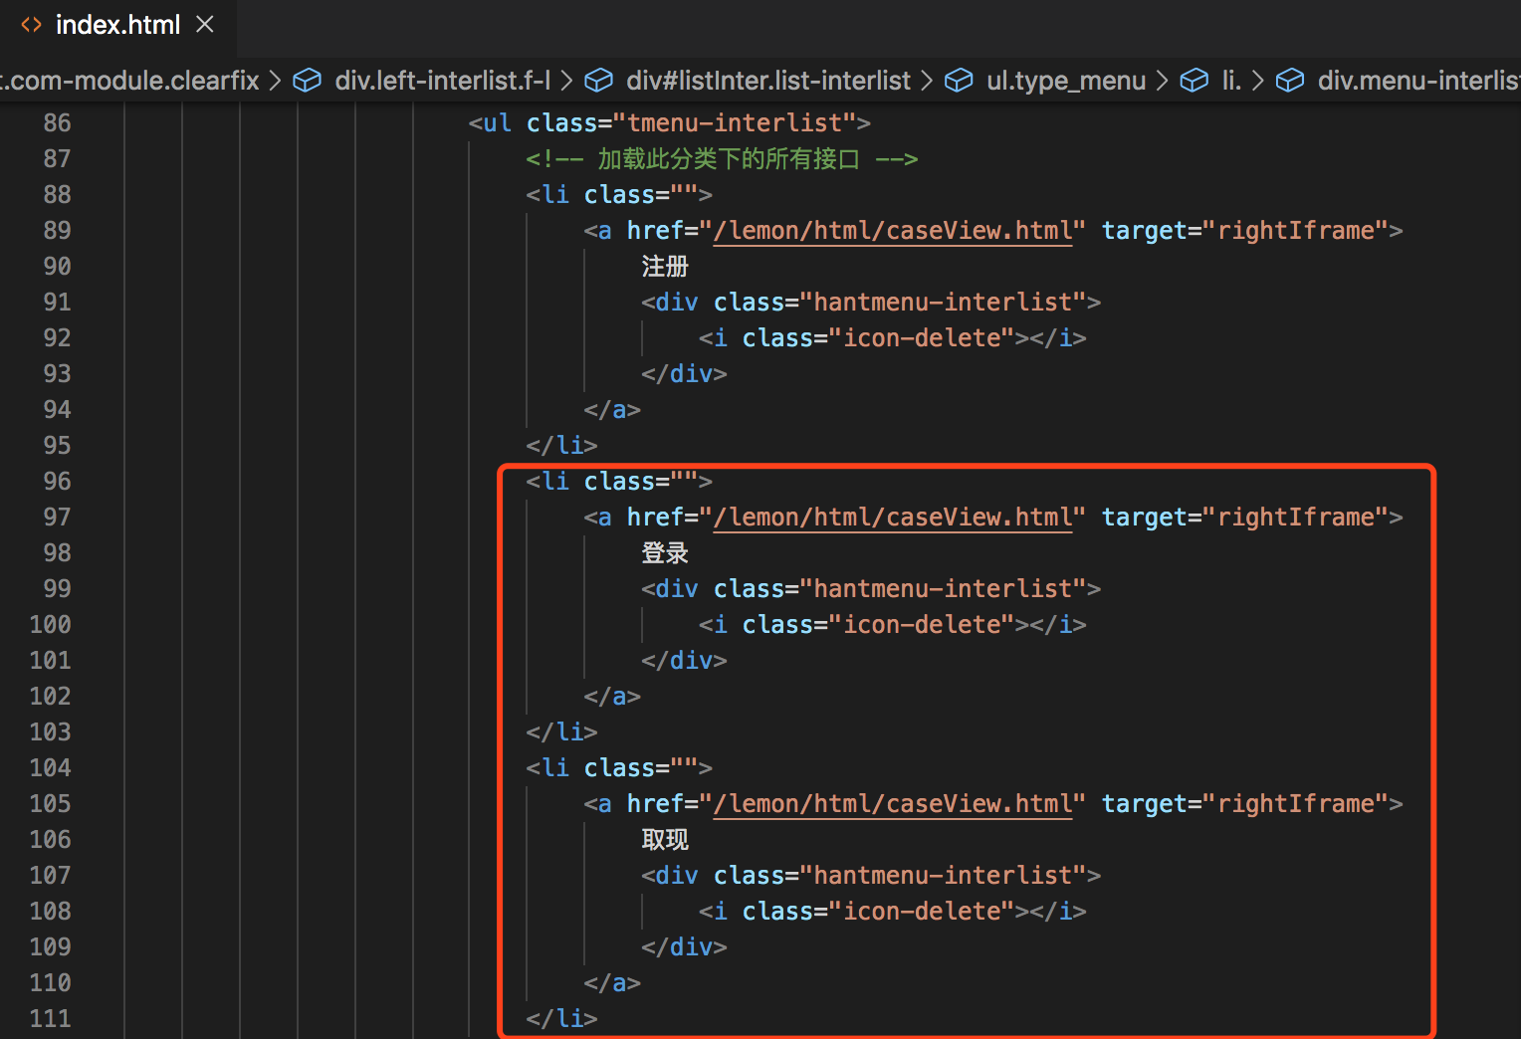Click the comment 加载此分类下的所有接口
1521x1039 pixels.
point(728,159)
